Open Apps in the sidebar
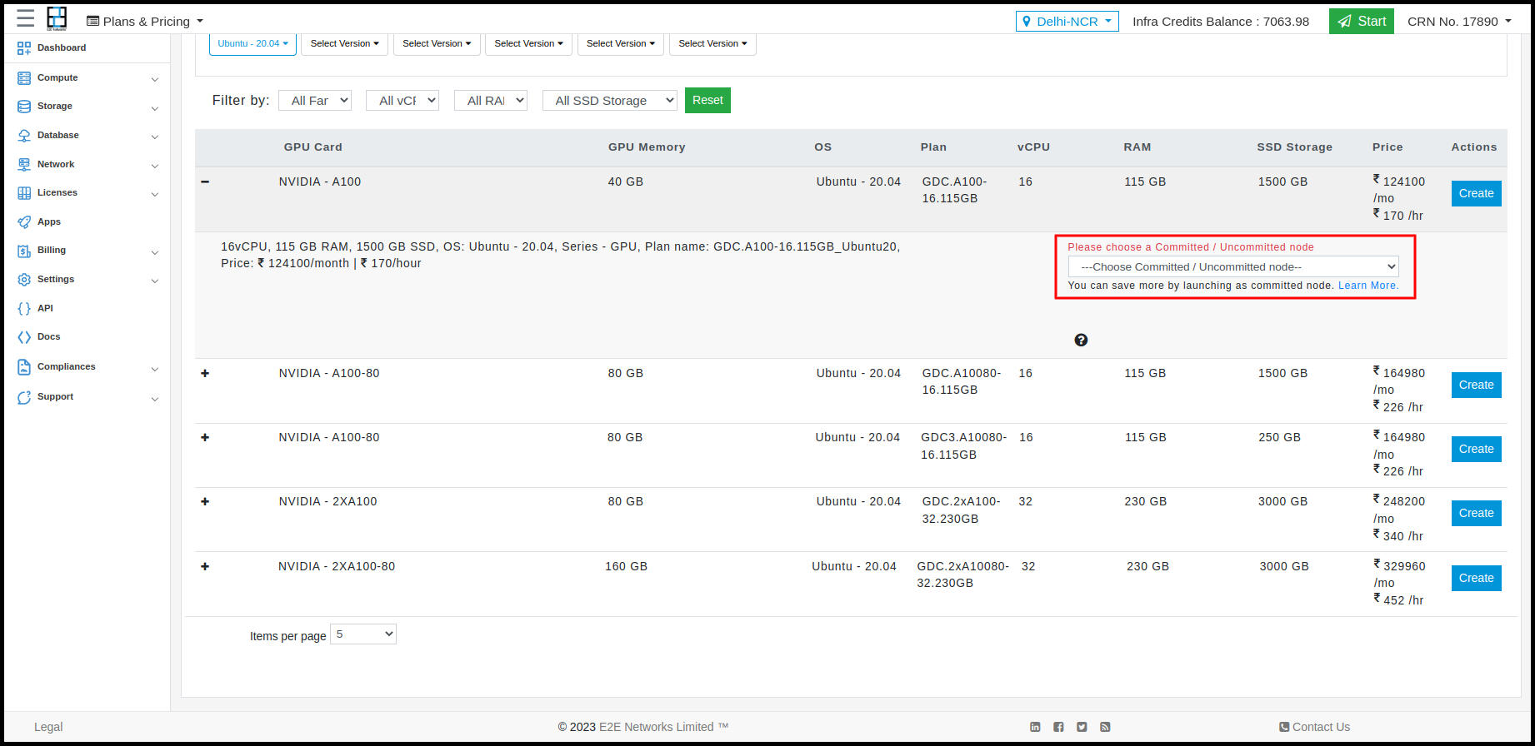1535x746 pixels. [x=49, y=222]
